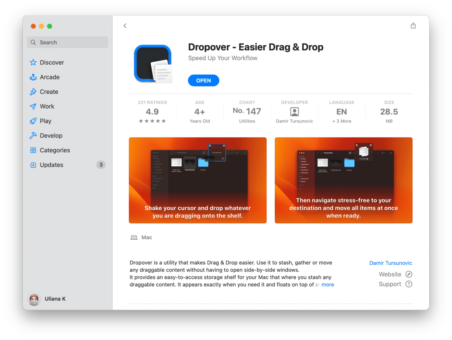
Task: Click the yellow minimize window button
Action: tap(41, 26)
